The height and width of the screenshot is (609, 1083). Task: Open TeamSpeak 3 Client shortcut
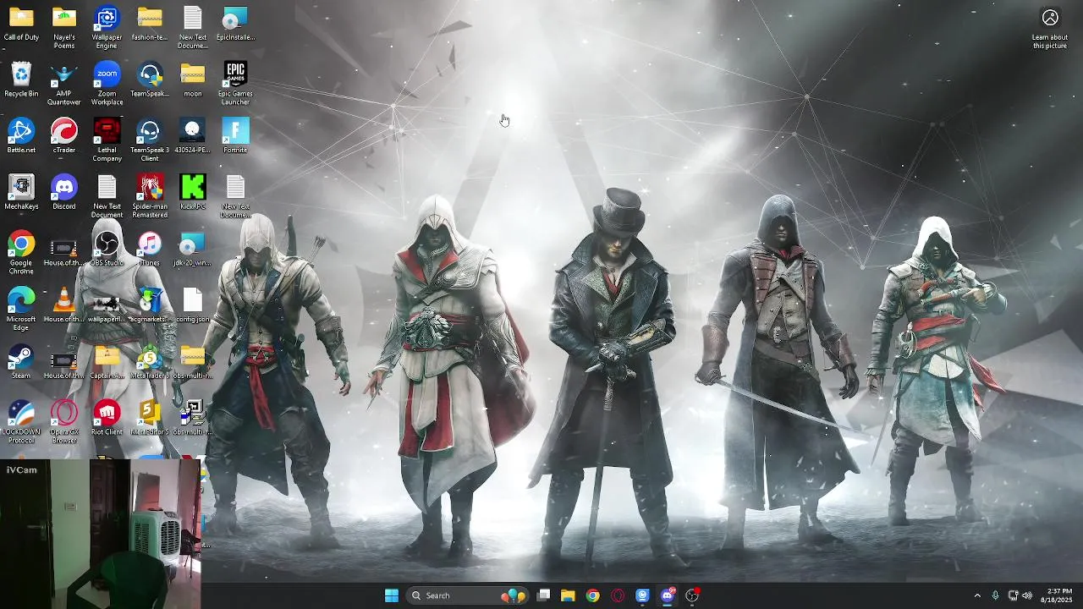tap(150, 140)
